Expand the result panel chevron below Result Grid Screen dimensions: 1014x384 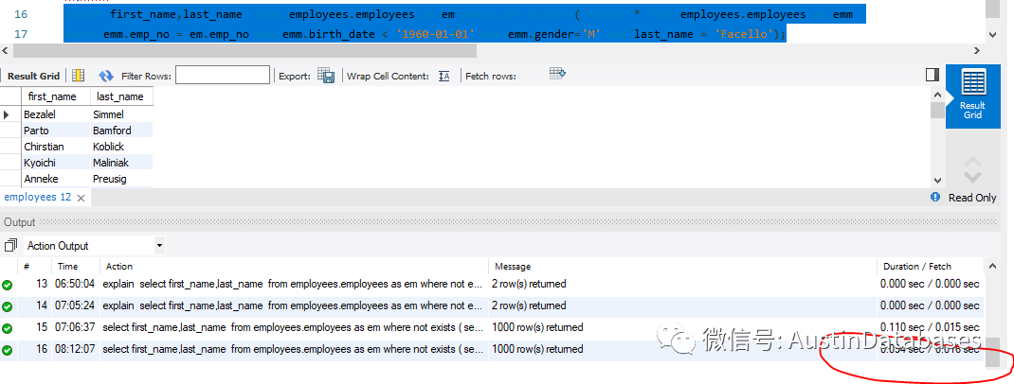coord(972,170)
